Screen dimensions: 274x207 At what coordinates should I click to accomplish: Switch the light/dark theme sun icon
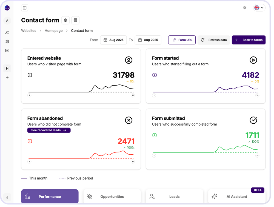coord(245,8)
